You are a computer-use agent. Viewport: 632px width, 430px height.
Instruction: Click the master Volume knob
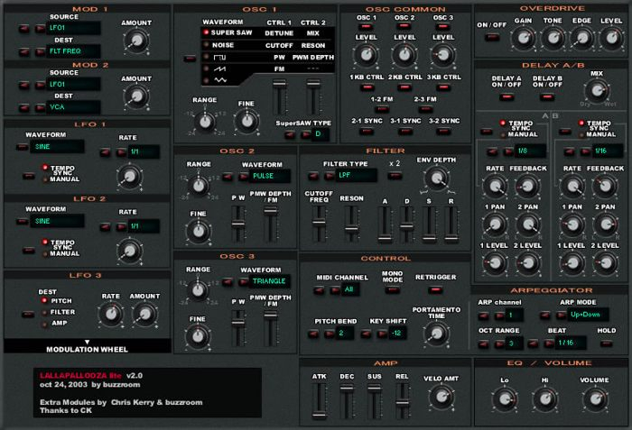tap(594, 398)
